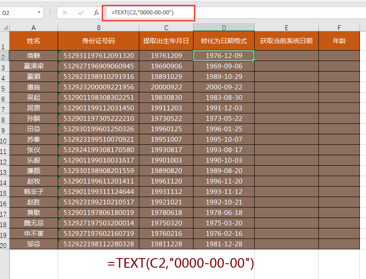The image size is (366, 279).
Task: Click selected cell 1976-12-09
Action: tap(224, 56)
